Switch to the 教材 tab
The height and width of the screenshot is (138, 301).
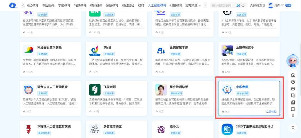coord(141,5)
